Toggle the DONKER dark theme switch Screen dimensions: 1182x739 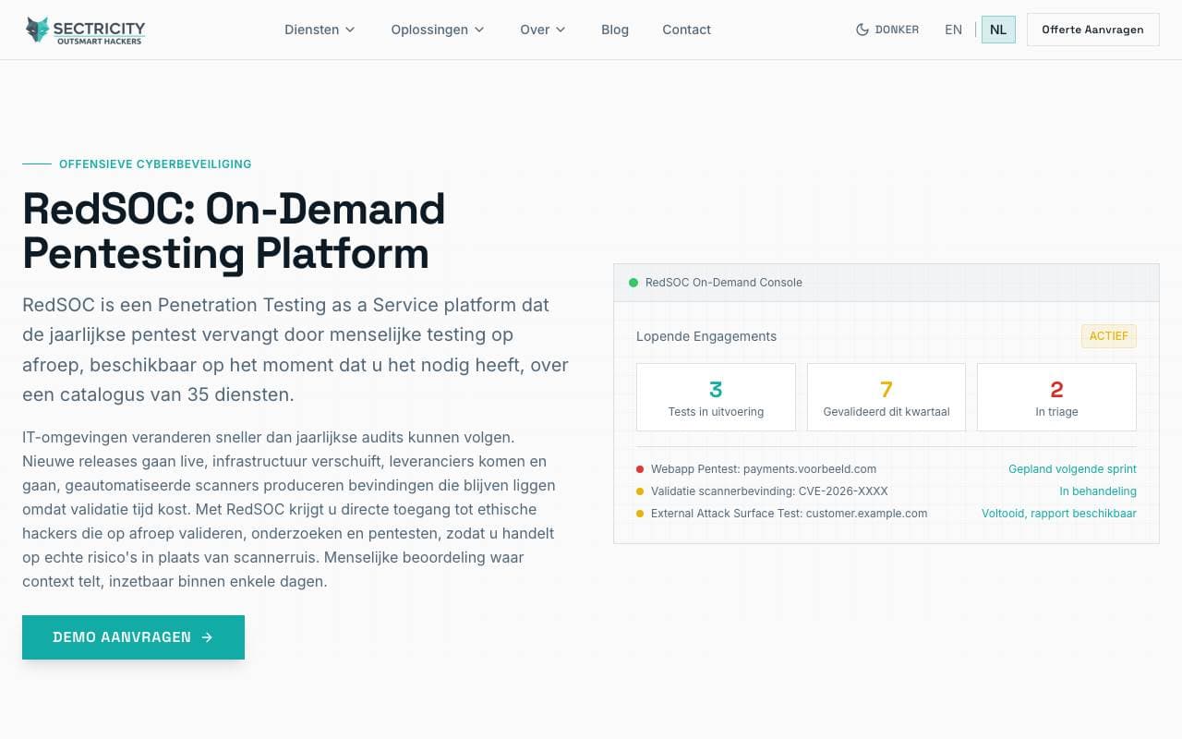(887, 30)
